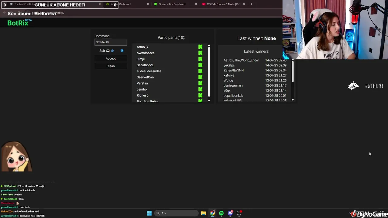Click the Kick icon beside SsevketCan
This screenshot has width=388, height=218.
(200, 77)
